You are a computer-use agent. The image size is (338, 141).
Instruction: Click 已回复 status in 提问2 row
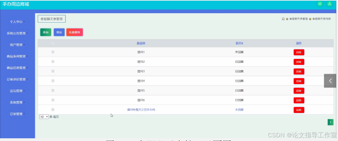pyautogui.click(x=239, y=62)
